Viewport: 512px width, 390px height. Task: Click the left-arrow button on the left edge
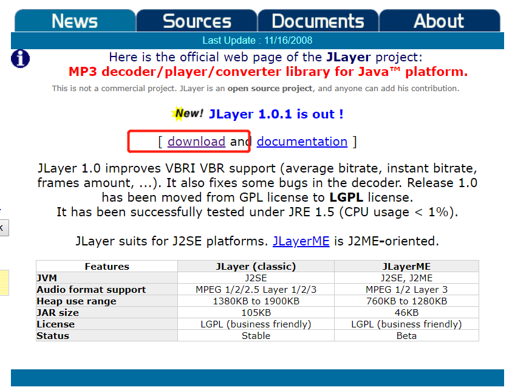coord(2,228)
